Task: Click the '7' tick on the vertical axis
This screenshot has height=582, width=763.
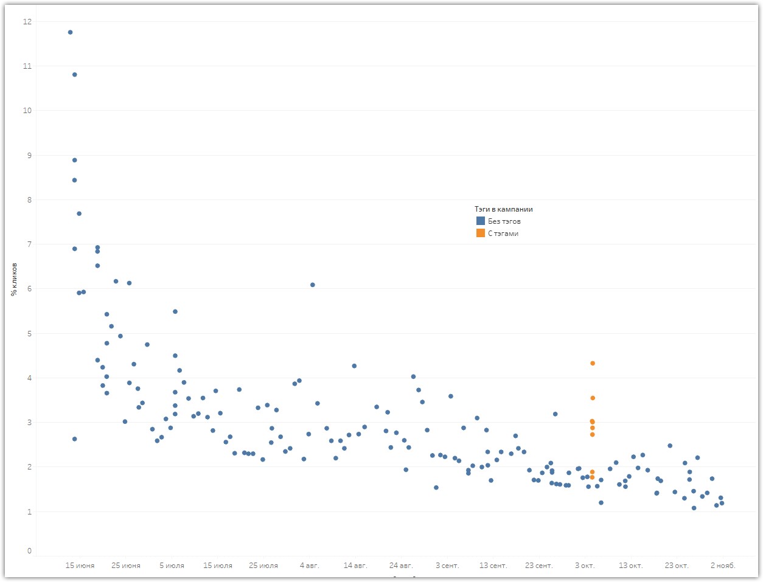Action: (x=29, y=244)
